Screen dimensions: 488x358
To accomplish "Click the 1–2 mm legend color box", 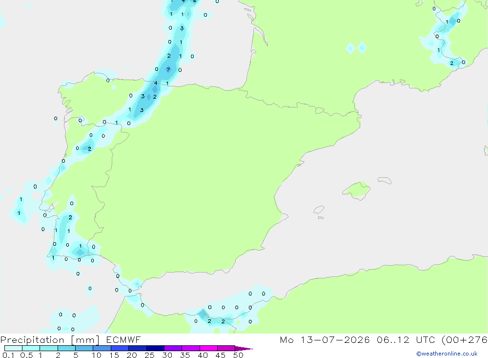I will (x=49, y=348).
